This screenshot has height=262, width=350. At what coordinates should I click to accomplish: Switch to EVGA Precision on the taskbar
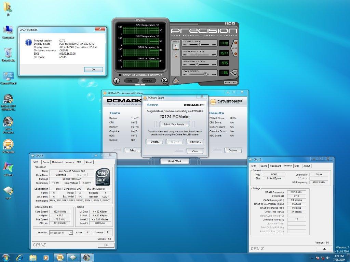click(x=86, y=258)
